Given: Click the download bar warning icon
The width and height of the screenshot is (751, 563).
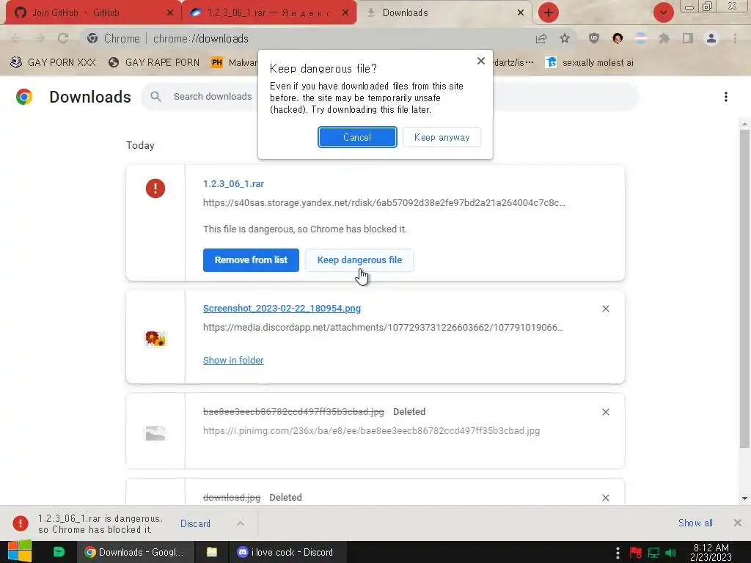Looking at the screenshot, I should click(x=20, y=523).
